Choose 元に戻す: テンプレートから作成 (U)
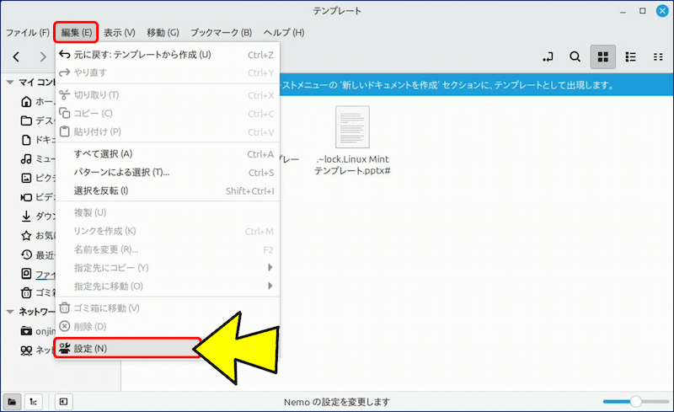Screen dimensions: 674x412 point(168,55)
